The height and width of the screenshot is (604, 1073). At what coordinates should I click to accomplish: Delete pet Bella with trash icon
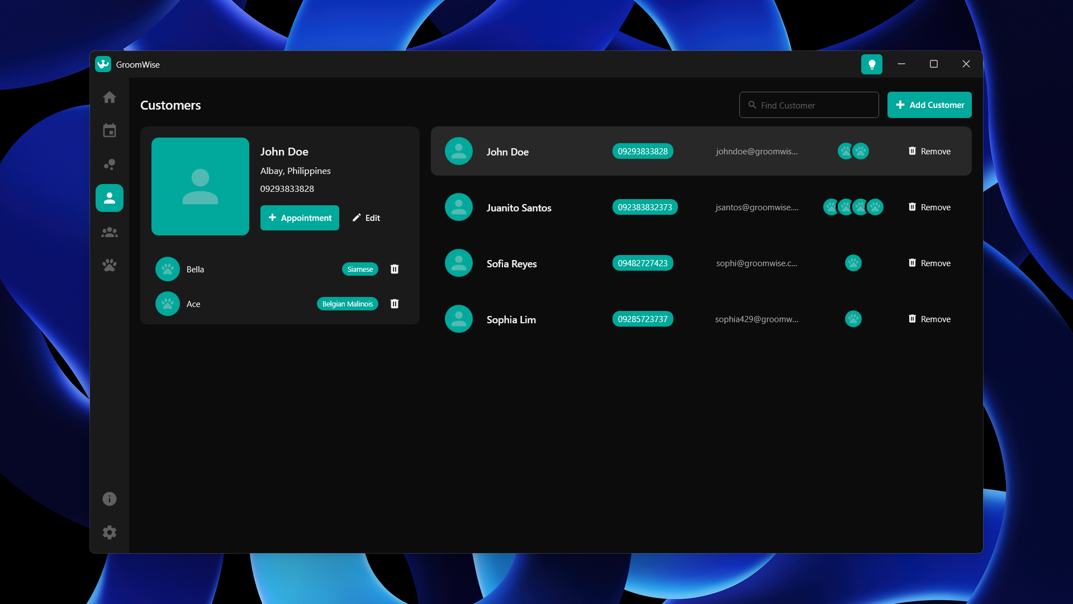[x=395, y=270]
